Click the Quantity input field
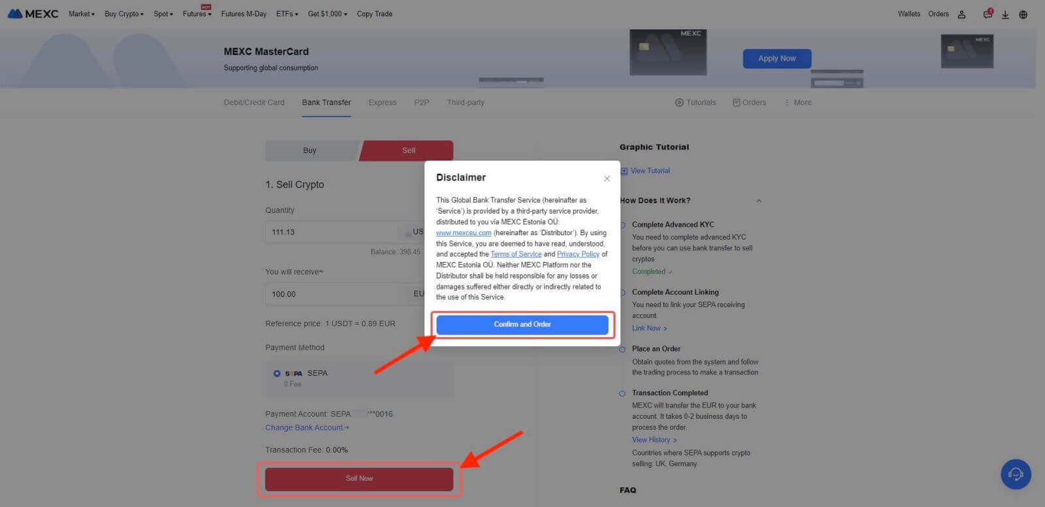Screen dimensions: 1045x507 tap(345, 232)
